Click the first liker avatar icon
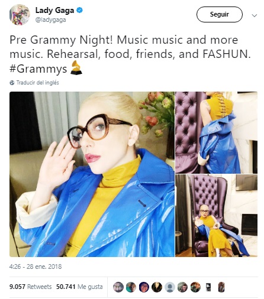 point(118,287)
